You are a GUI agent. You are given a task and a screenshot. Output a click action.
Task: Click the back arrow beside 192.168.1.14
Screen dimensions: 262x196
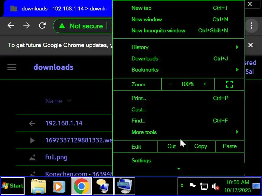point(32,123)
